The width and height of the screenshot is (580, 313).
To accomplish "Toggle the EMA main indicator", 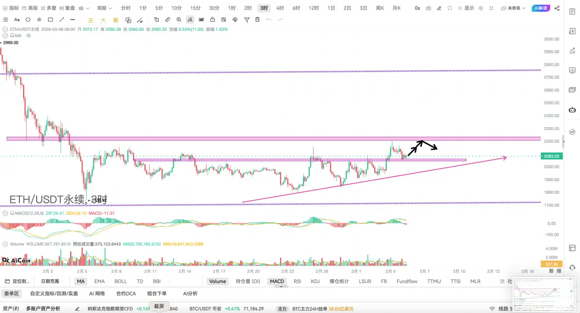I will point(99,281).
